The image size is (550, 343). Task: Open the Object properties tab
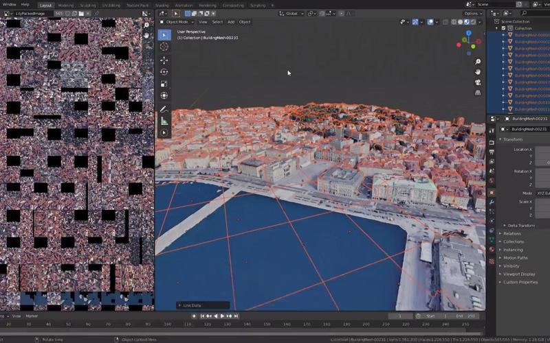coord(492,193)
